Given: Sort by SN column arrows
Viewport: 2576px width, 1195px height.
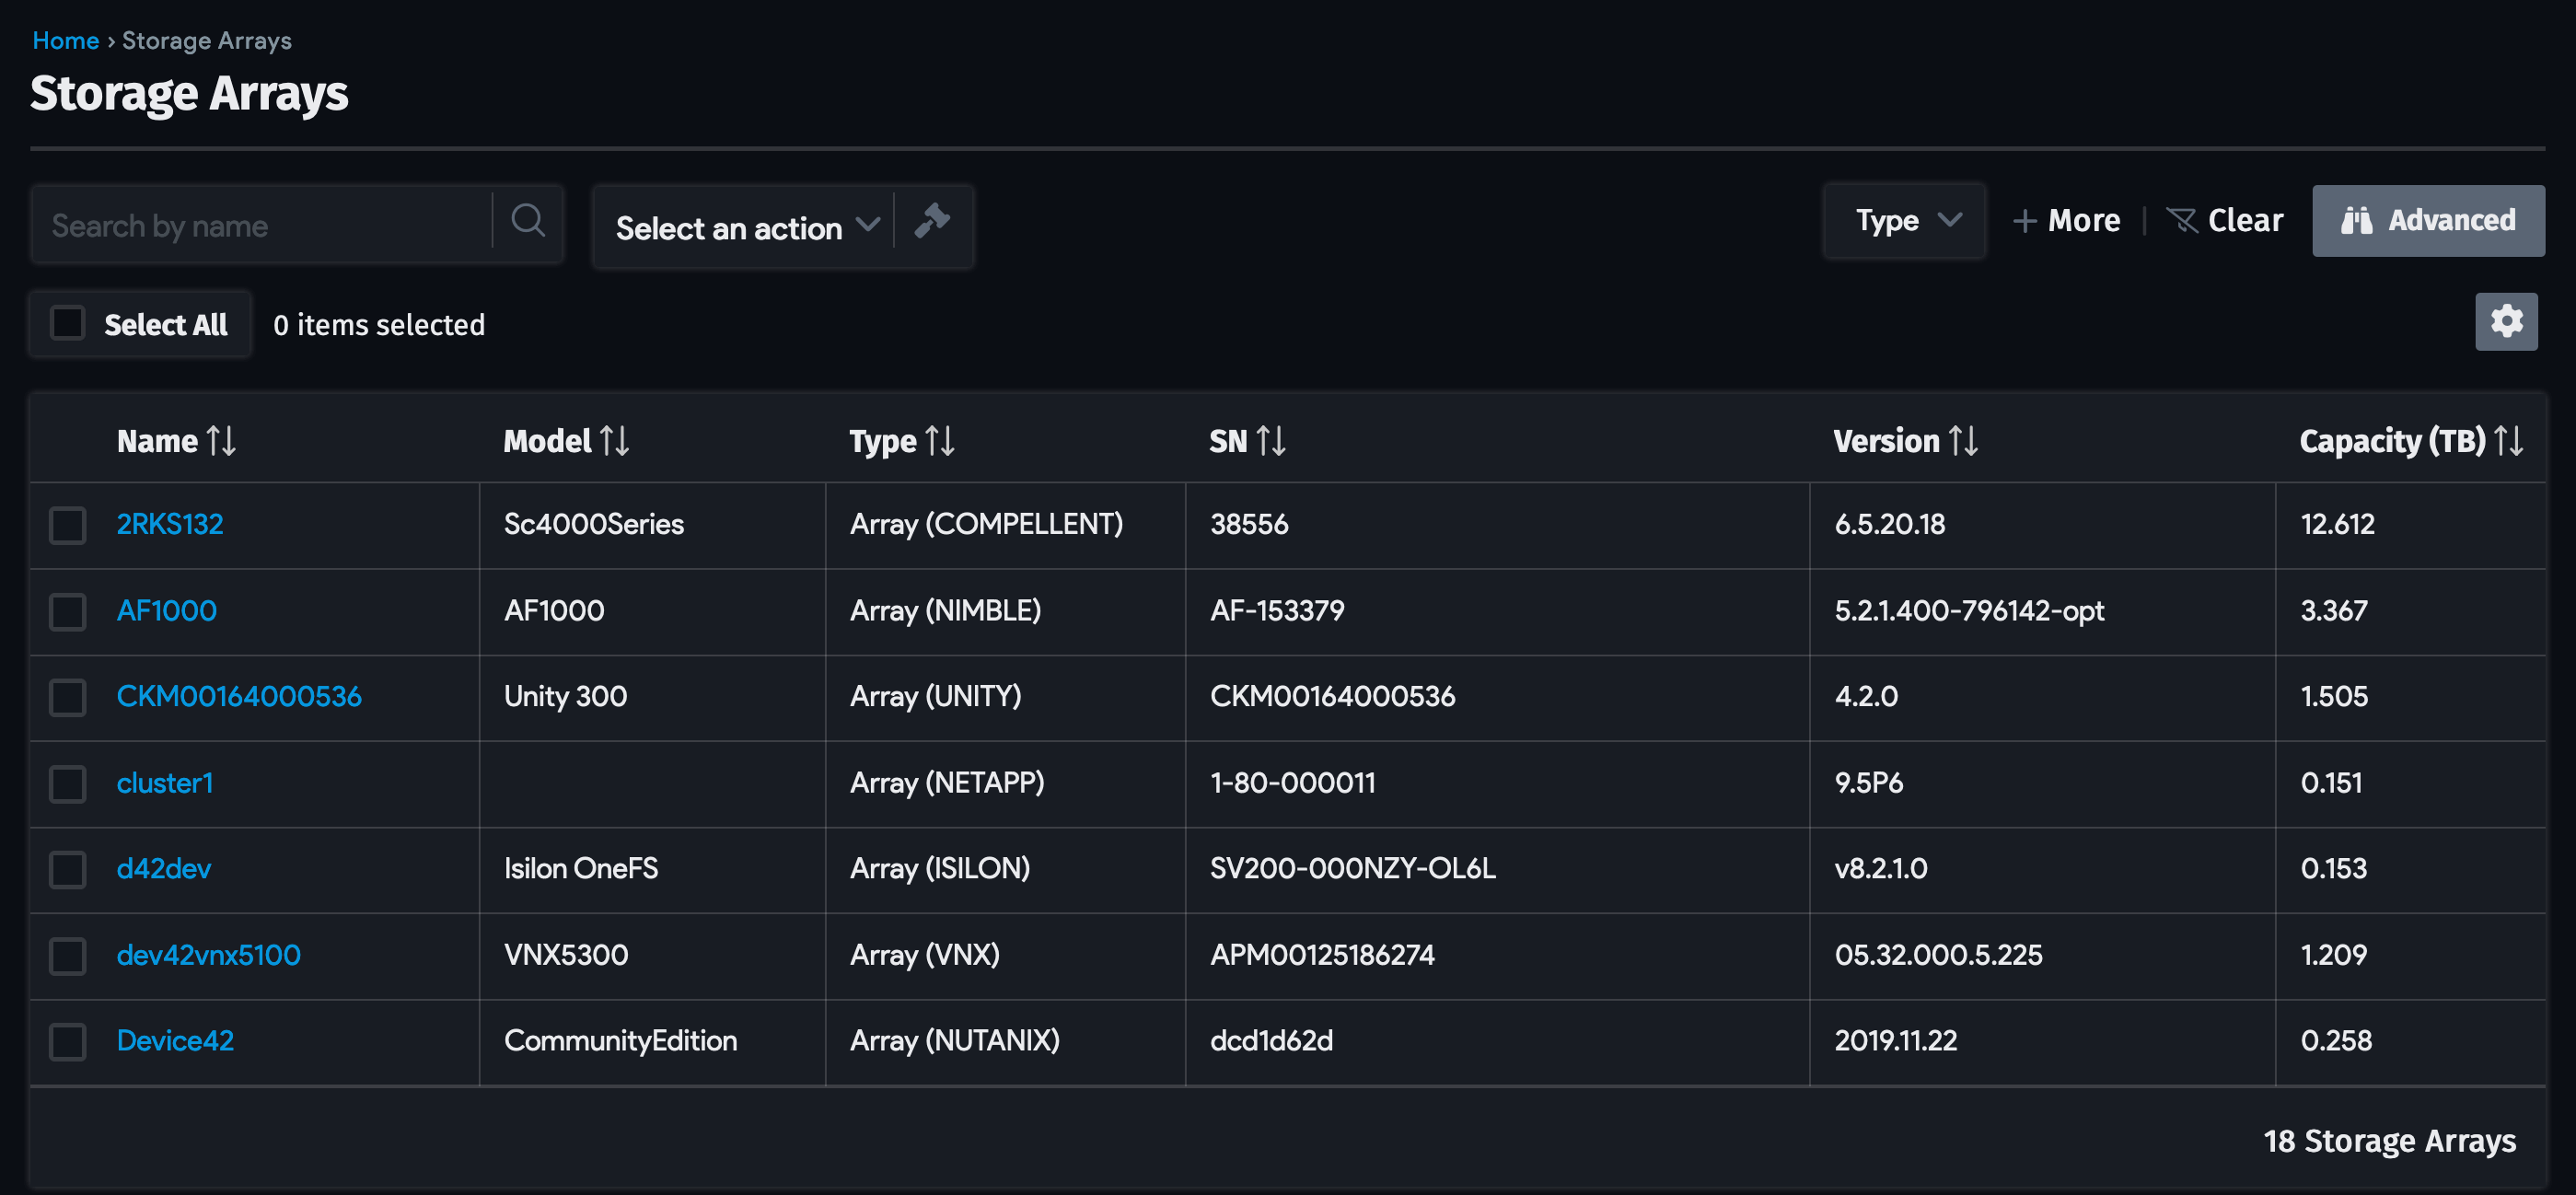Looking at the screenshot, I should tap(1270, 441).
